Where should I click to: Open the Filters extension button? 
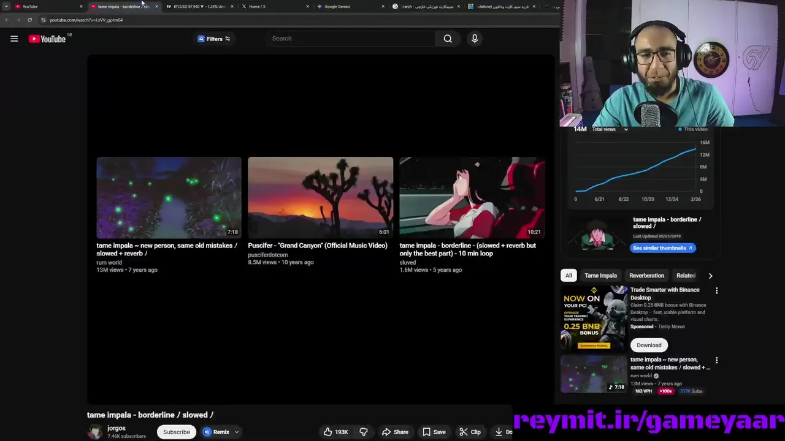[x=214, y=39]
